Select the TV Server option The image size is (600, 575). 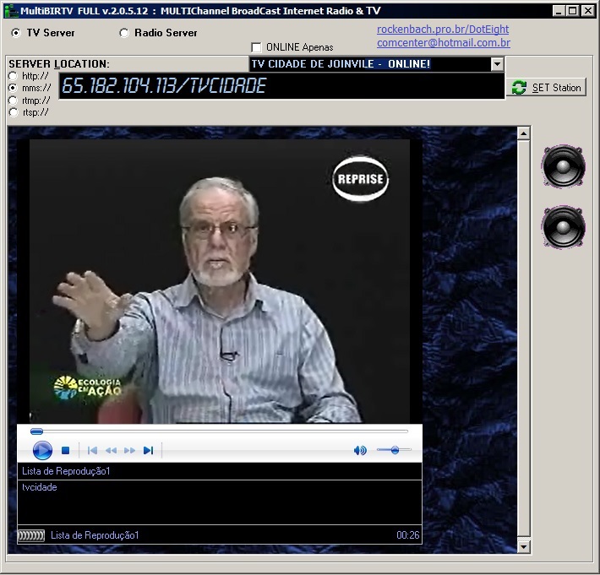click(x=16, y=33)
